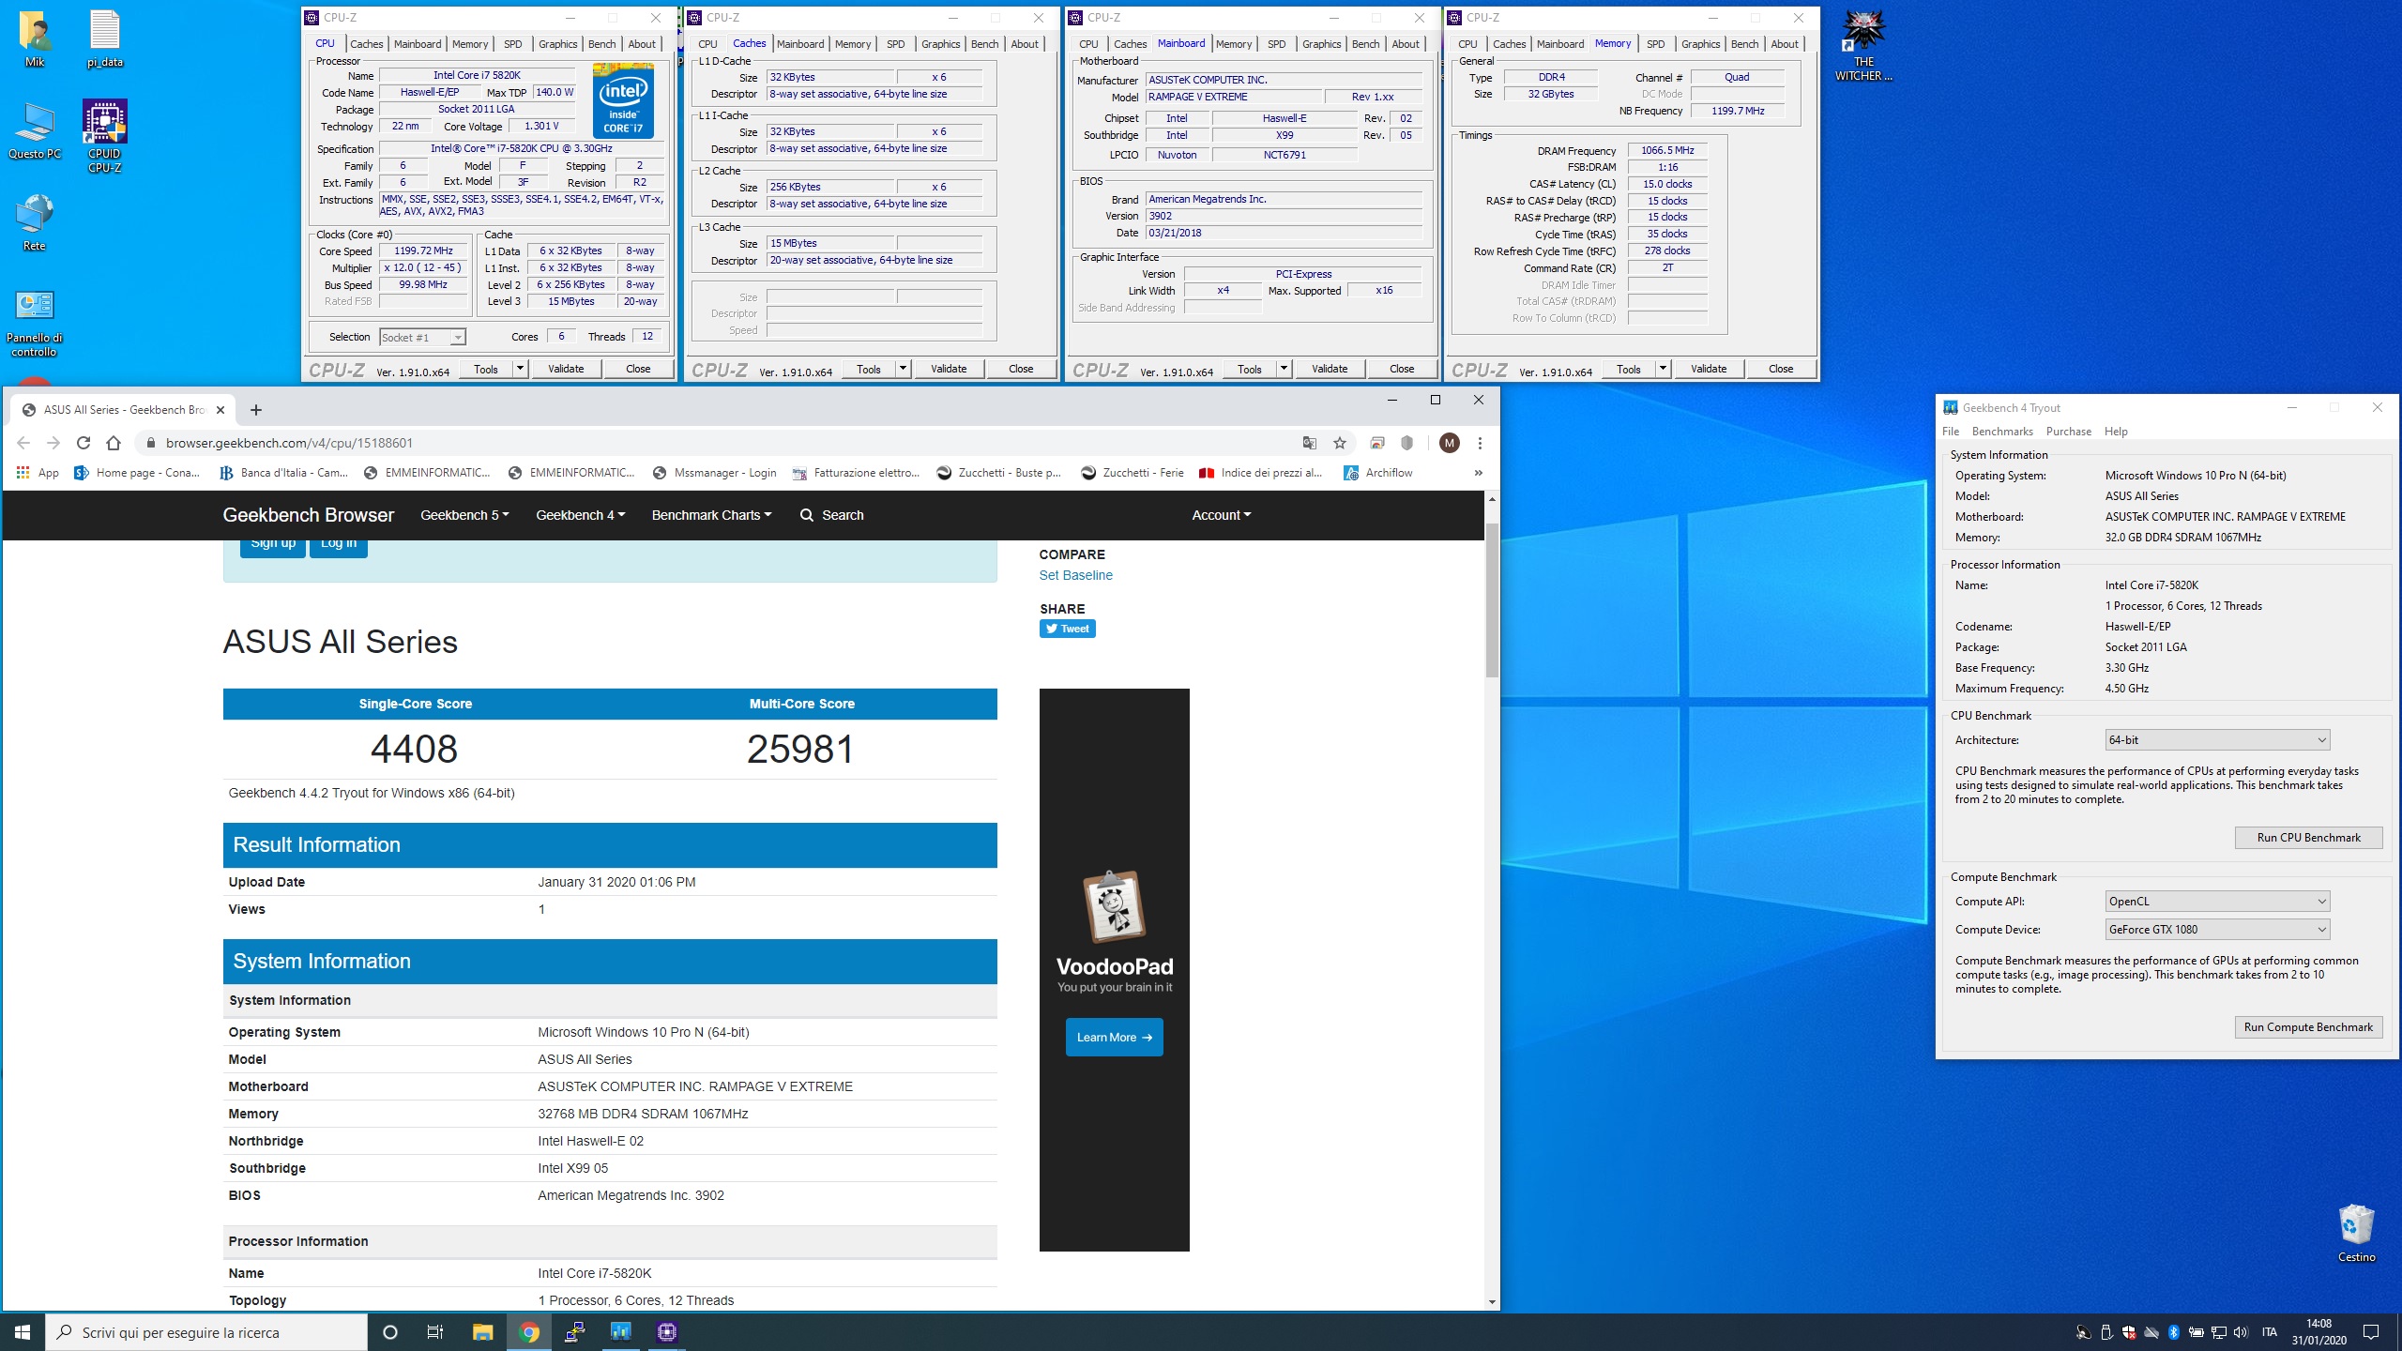Image resolution: width=2402 pixels, height=1351 pixels.
Task: Click the browser address bar URL
Action: click(289, 443)
